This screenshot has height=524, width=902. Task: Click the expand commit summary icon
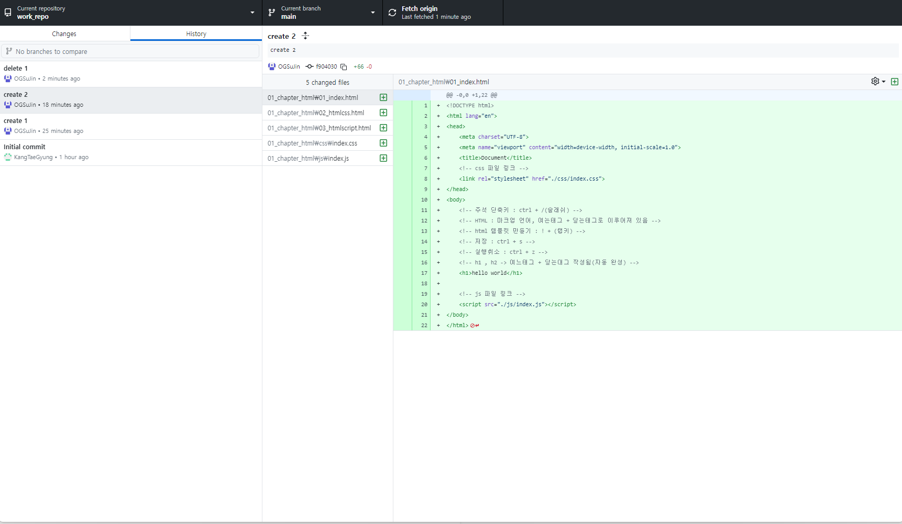point(305,36)
